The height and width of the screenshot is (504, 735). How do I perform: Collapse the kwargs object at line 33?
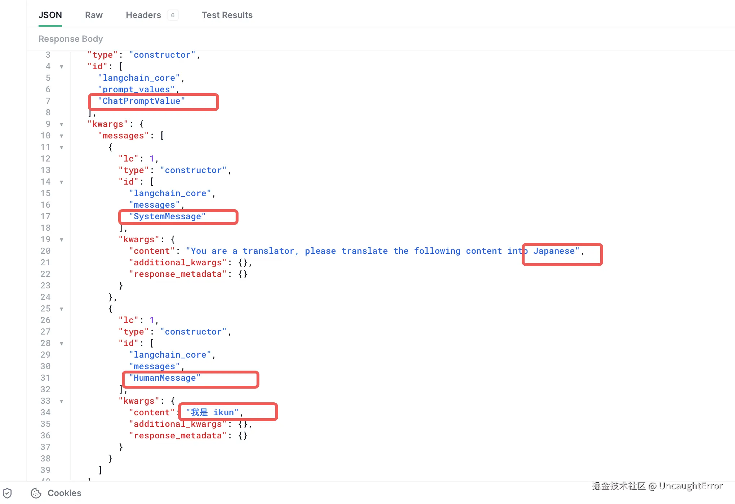coord(62,401)
